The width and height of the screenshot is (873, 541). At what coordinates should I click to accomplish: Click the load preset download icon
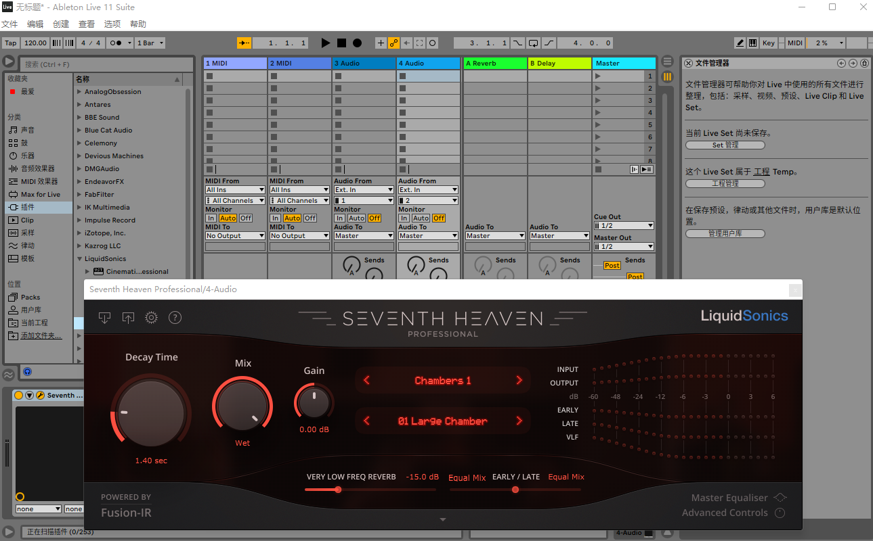pos(104,317)
